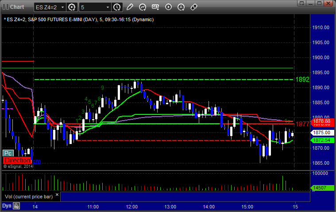The width and height of the screenshot is (336, 212).
Task: Open the GET studies menu
Action: point(155,7)
